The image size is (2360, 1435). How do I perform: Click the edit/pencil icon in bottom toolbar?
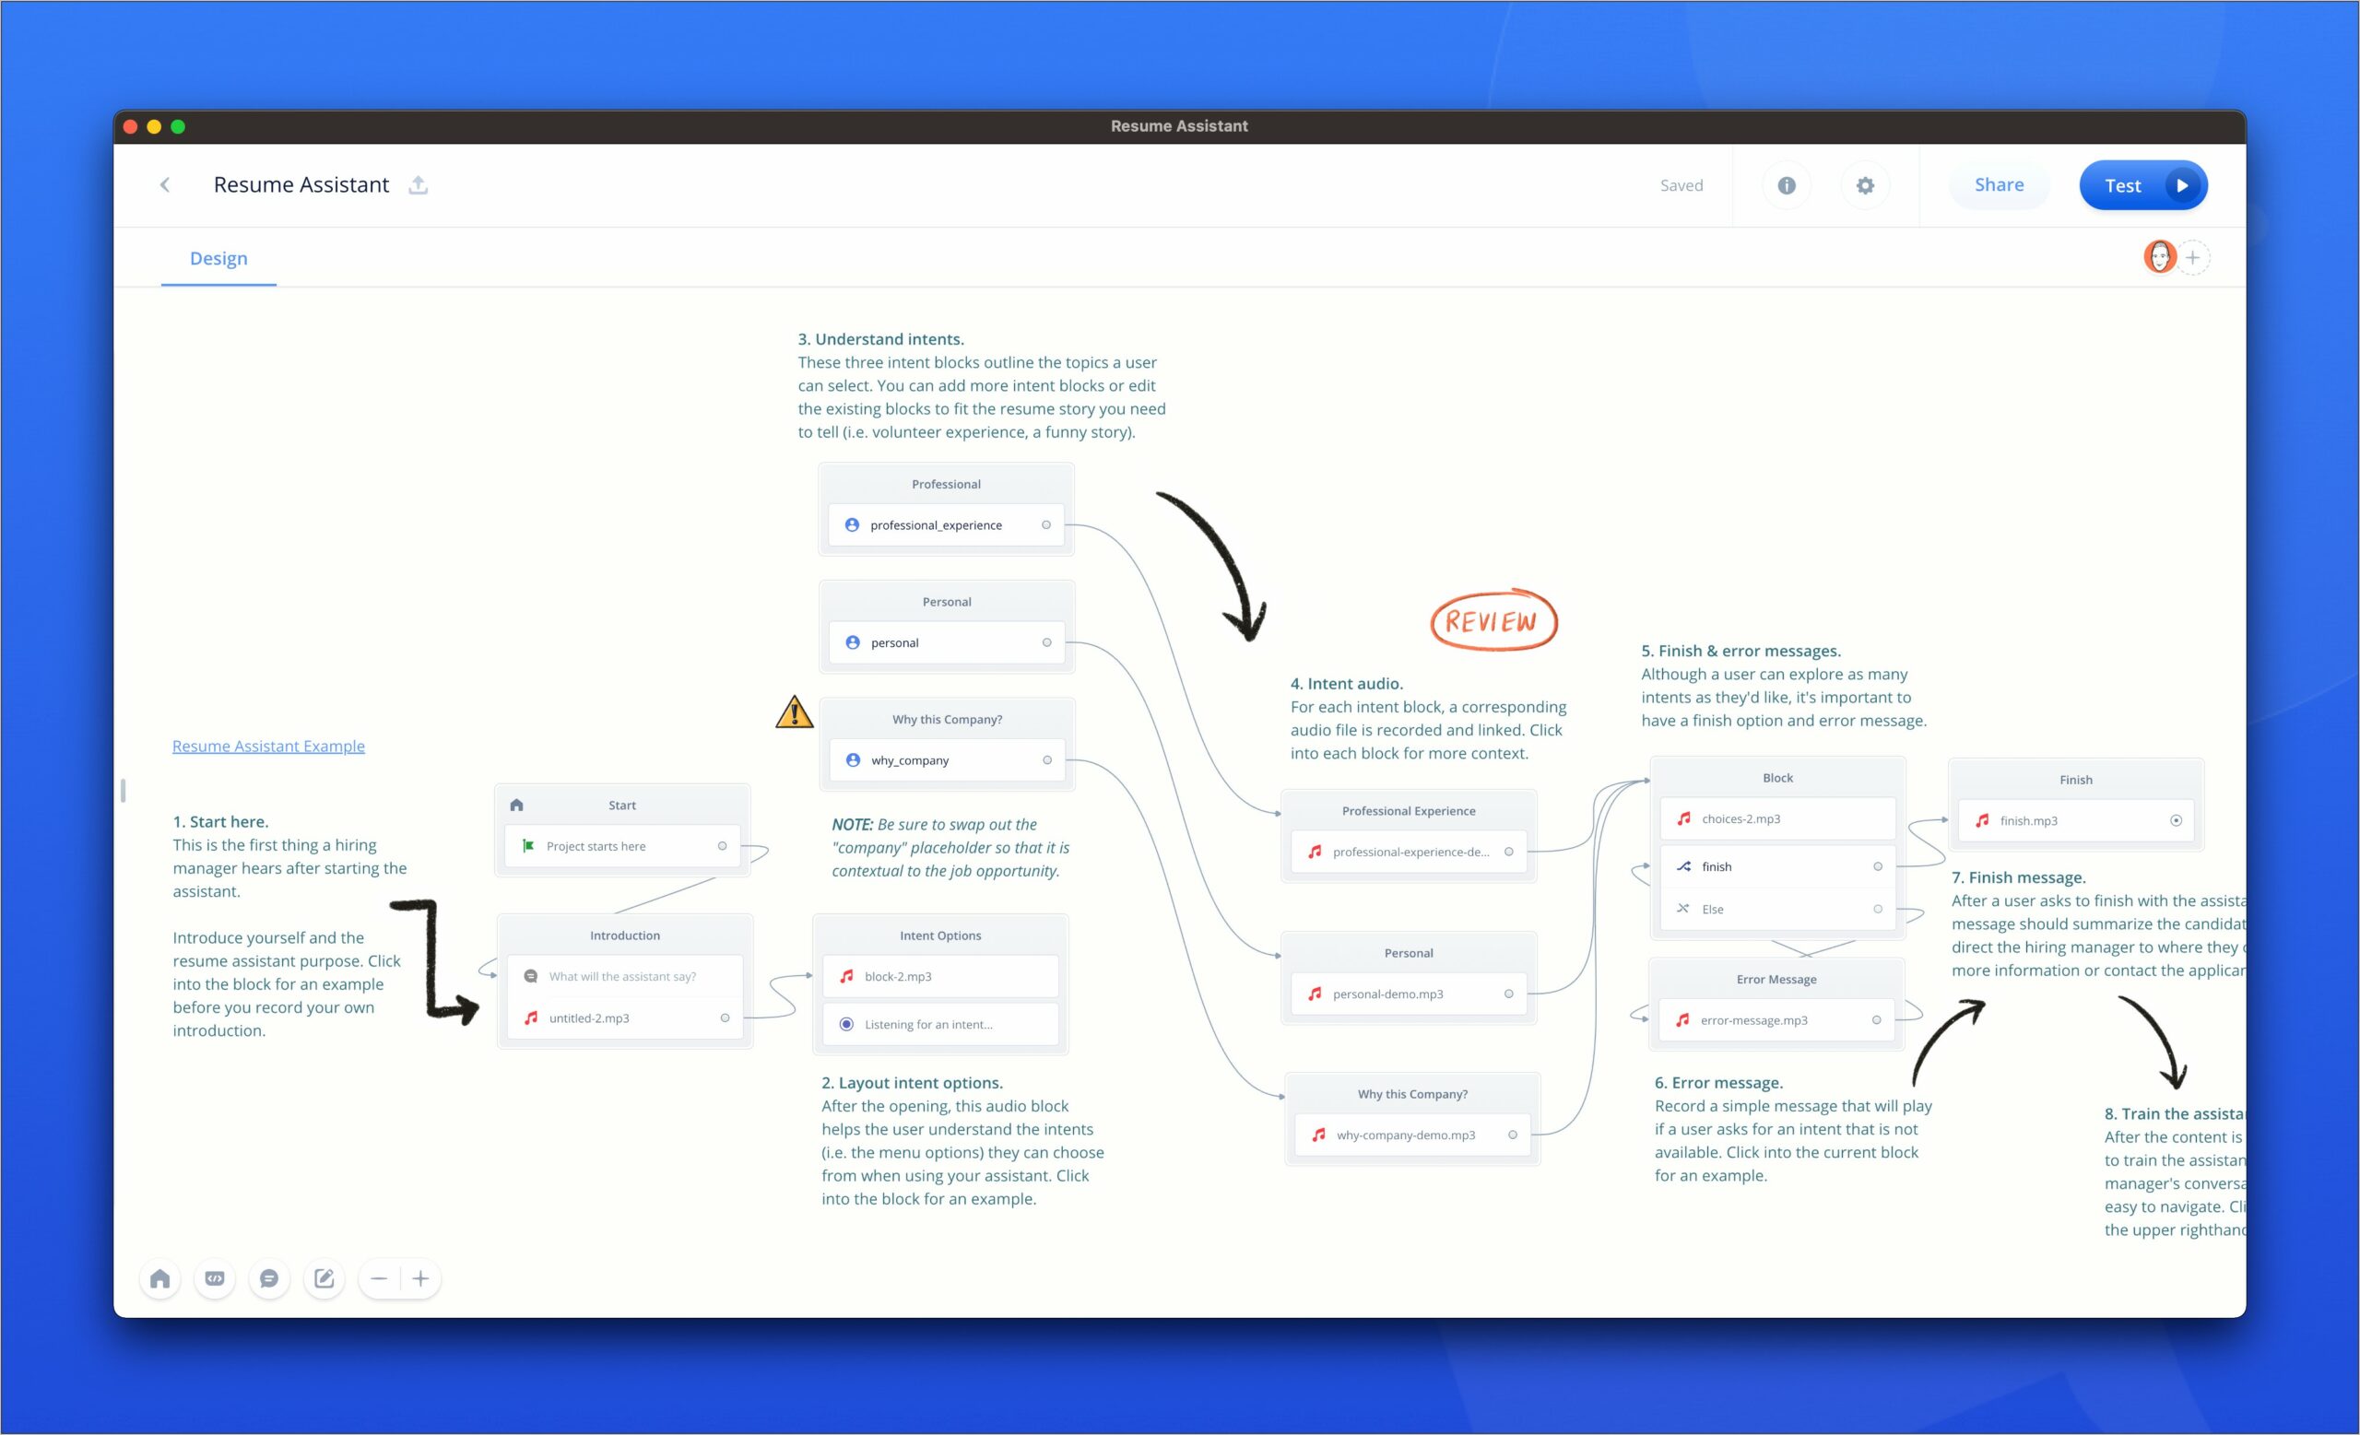325,1278
